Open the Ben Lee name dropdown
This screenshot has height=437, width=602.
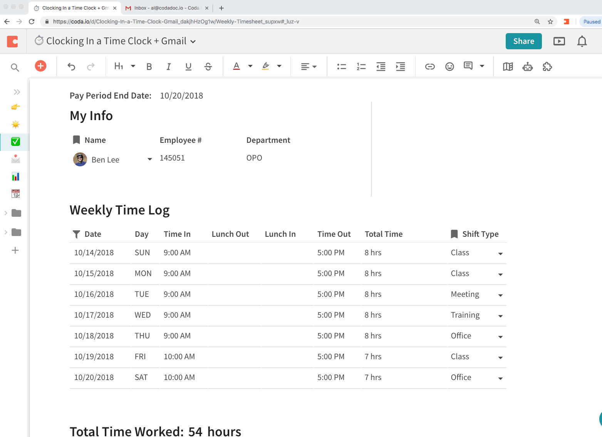click(x=150, y=159)
